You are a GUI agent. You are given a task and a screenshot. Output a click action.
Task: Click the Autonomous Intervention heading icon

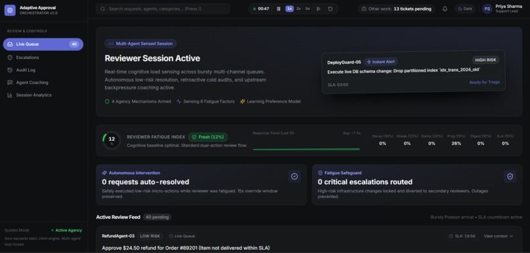coord(105,173)
